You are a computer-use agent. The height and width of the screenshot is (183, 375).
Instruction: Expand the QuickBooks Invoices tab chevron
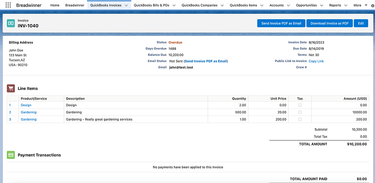coord(126,5)
